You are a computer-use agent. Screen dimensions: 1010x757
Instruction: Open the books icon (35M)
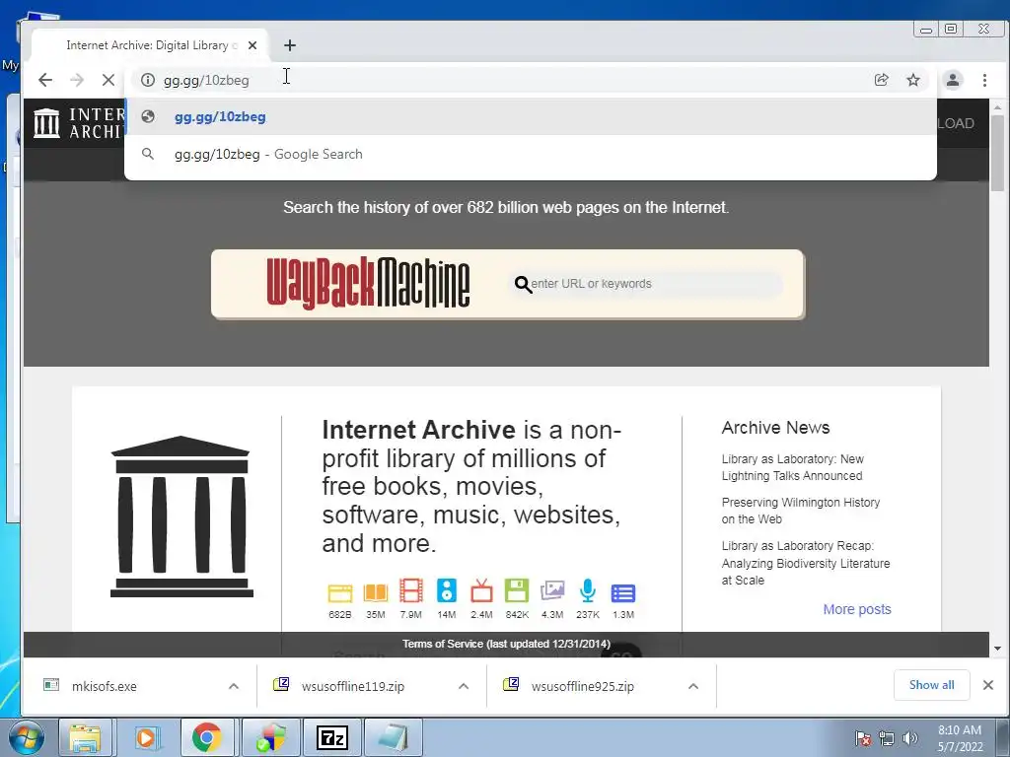376,592
